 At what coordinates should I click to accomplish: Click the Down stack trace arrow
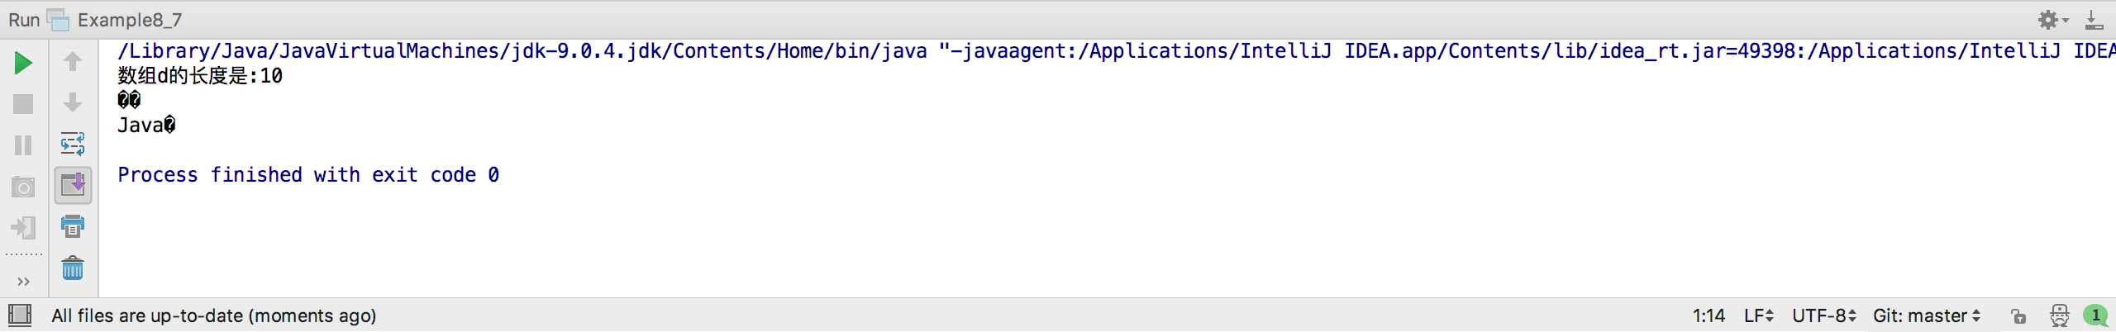click(x=73, y=102)
